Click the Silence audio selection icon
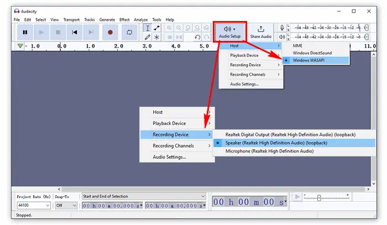This screenshot has width=387, height=225. 179,37
